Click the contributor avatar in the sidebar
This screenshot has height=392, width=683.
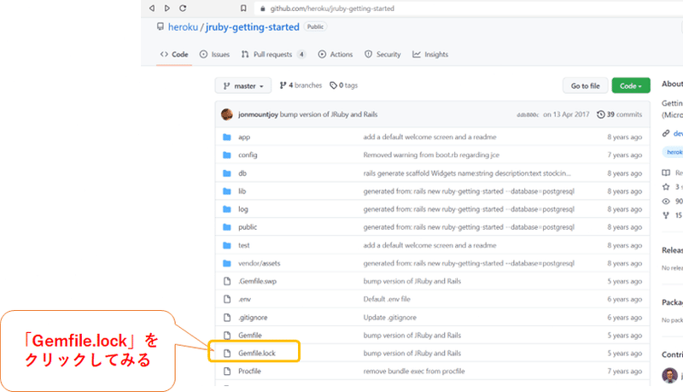click(670, 376)
